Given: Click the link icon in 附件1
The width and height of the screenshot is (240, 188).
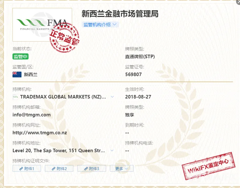Looking at the screenshot, I should coord(21,169).
